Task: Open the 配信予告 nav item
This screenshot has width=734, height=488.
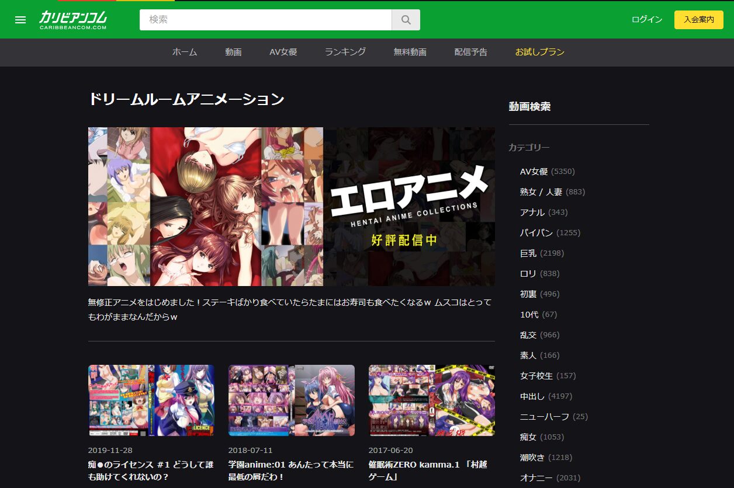Action: pyautogui.click(x=471, y=52)
